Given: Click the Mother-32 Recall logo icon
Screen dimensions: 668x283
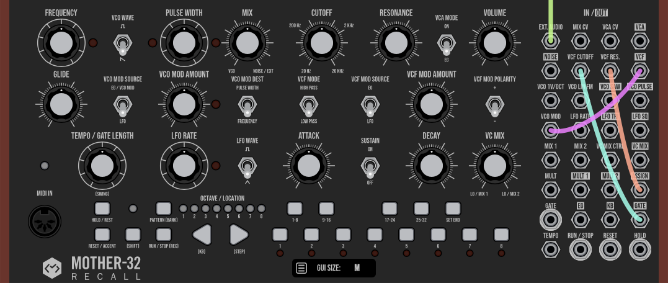Looking at the screenshot, I should (x=52, y=268).
